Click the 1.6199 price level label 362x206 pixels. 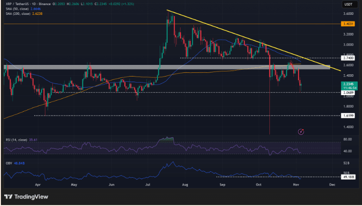348,116
